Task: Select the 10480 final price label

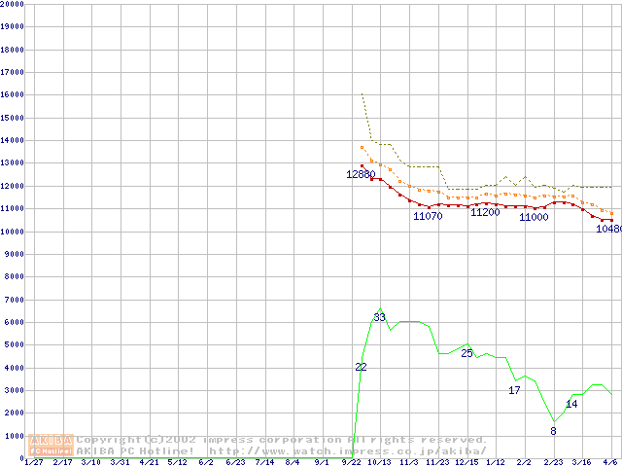Action: (608, 229)
